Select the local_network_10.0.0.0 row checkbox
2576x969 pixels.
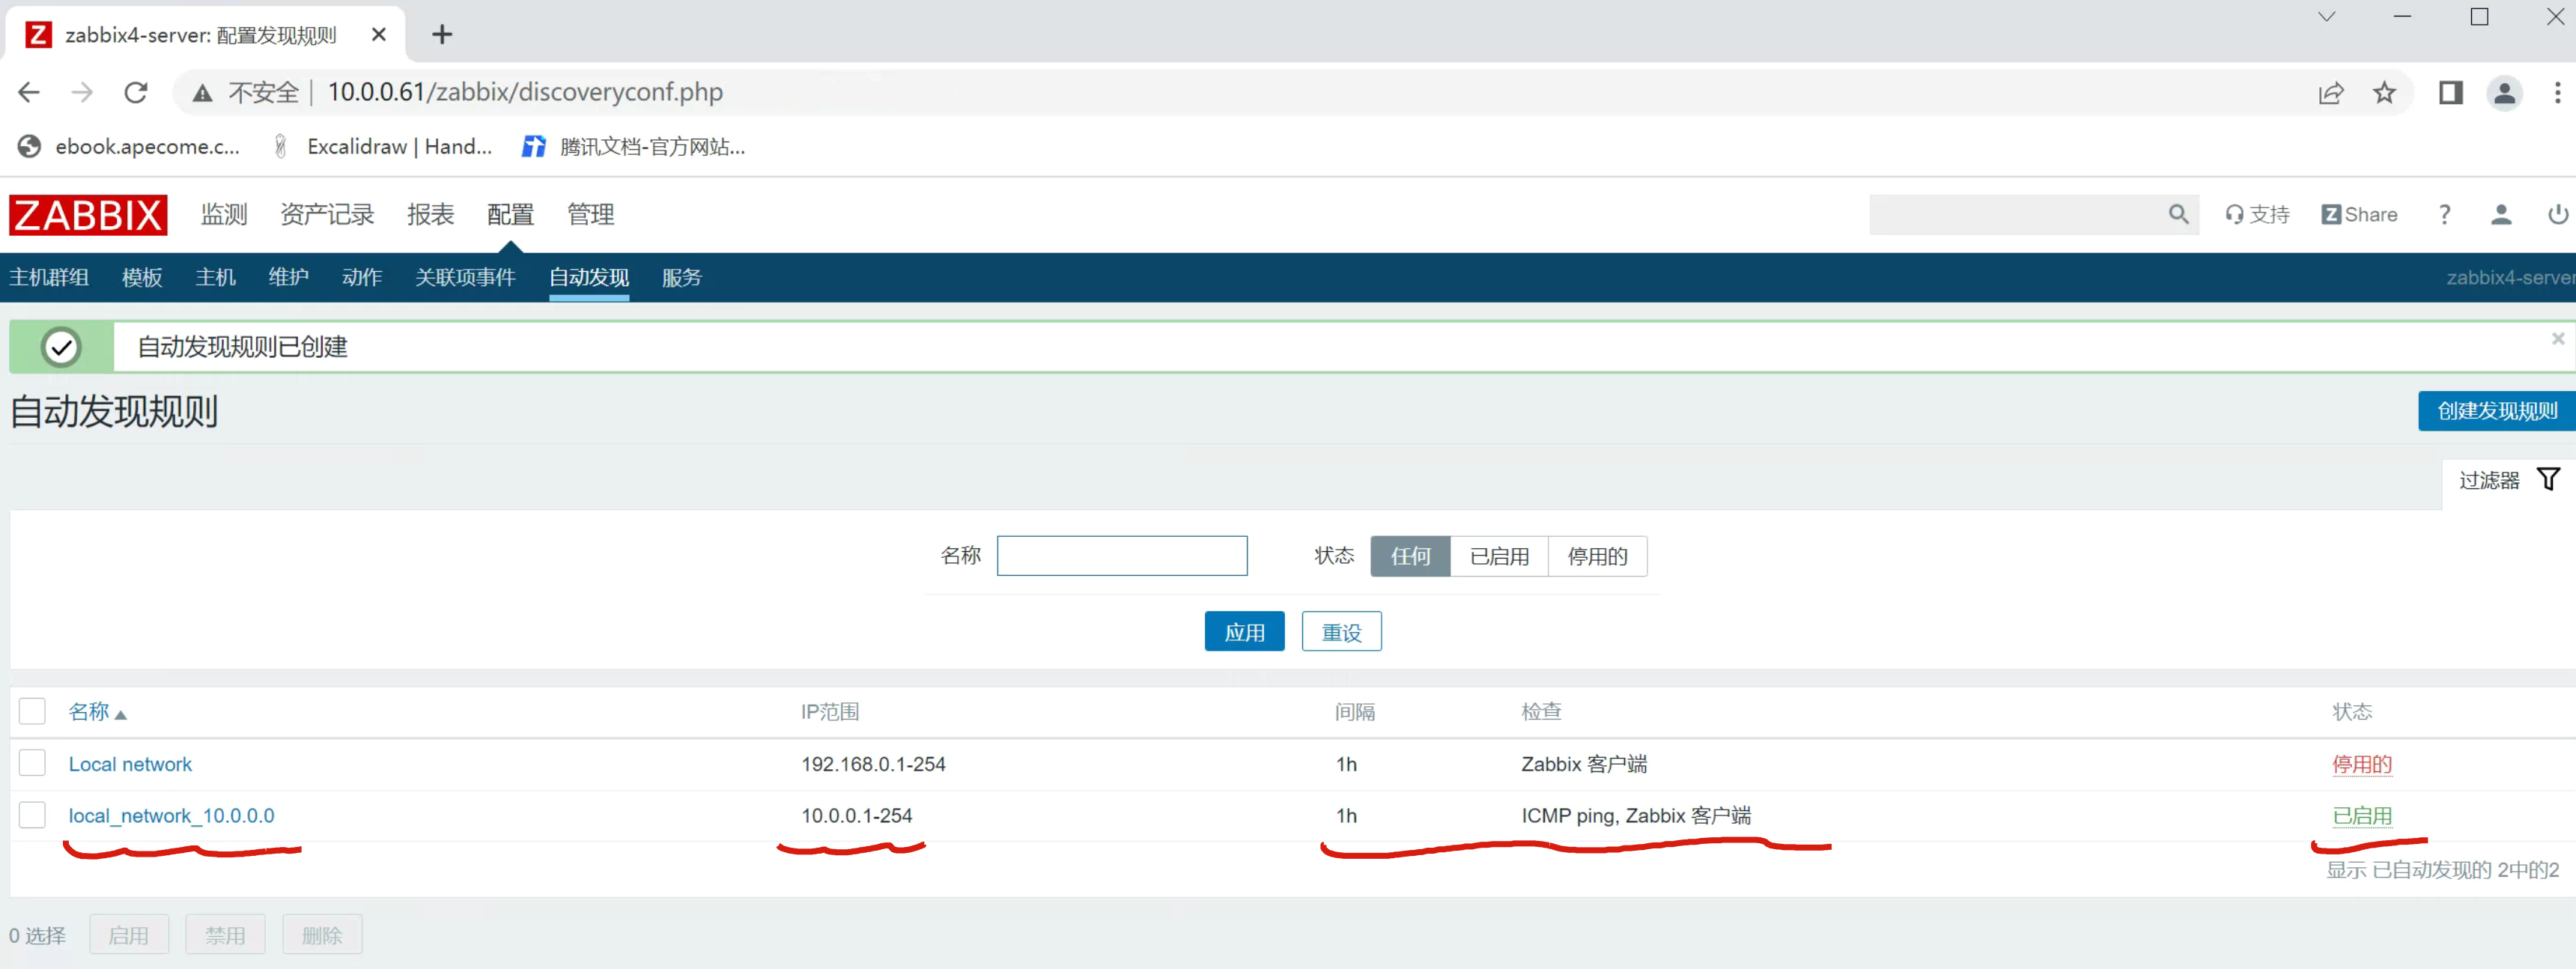pos(32,815)
